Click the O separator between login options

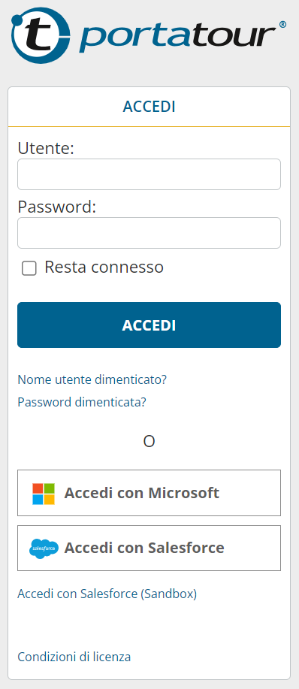click(149, 441)
